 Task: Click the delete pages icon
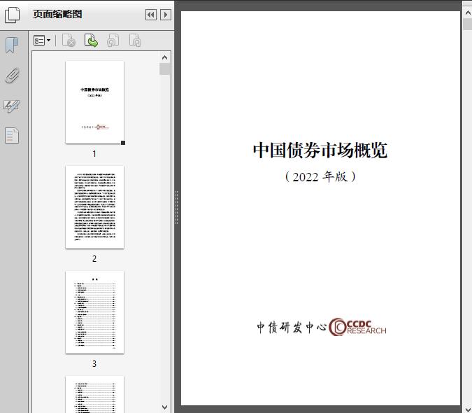[x=69, y=41]
